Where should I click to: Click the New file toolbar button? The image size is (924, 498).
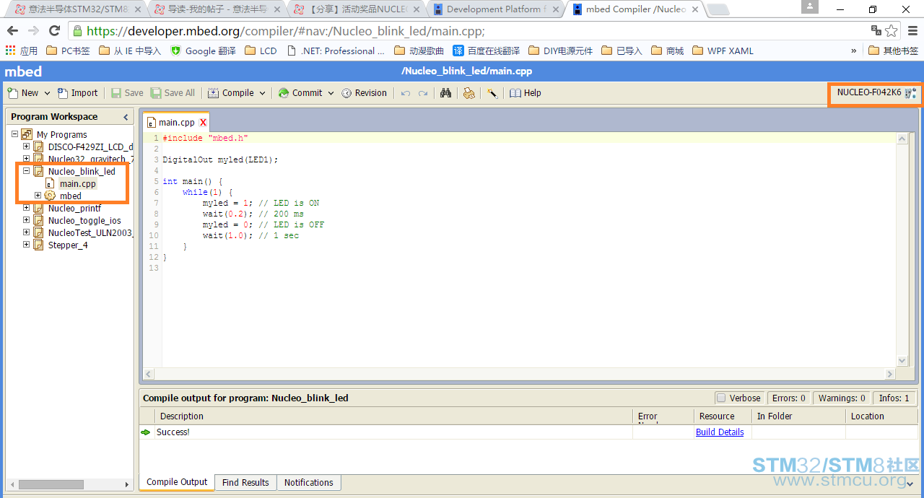(22, 93)
